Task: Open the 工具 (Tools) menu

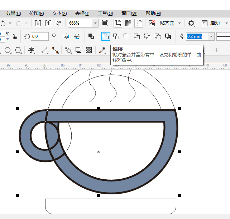Action: pyautogui.click(x=105, y=13)
